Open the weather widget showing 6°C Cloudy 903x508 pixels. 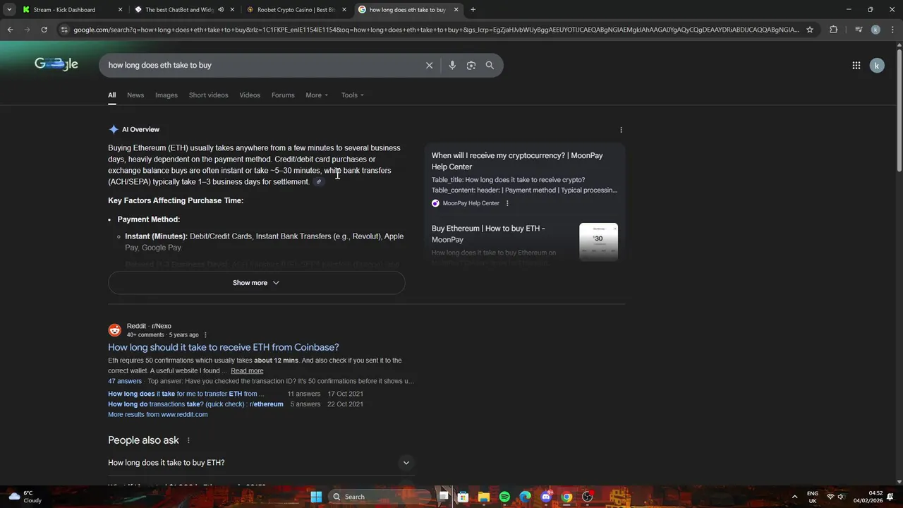[x=24, y=497]
